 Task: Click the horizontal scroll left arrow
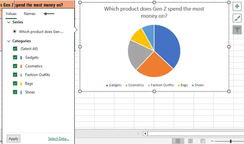145,133
